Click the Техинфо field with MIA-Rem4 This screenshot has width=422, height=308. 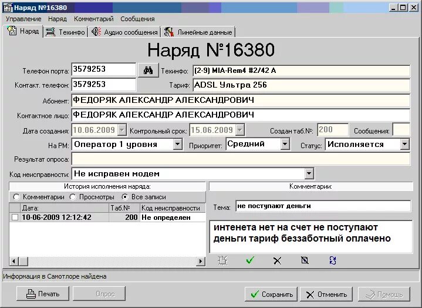tap(302, 71)
